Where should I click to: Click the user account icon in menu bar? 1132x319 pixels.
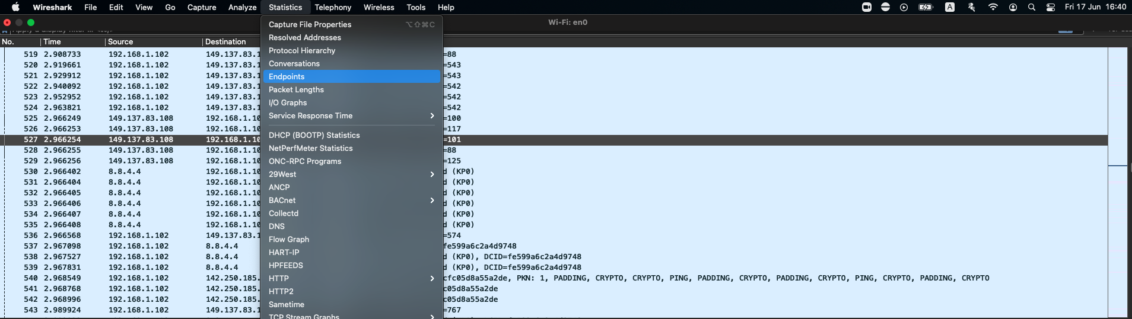(1013, 7)
